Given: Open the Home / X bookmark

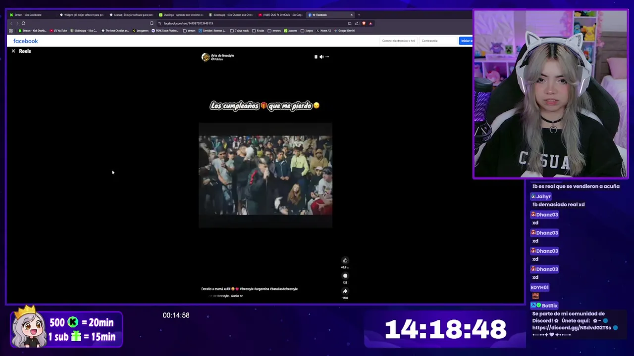Looking at the screenshot, I should pyautogui.click(x=323, y=31).
